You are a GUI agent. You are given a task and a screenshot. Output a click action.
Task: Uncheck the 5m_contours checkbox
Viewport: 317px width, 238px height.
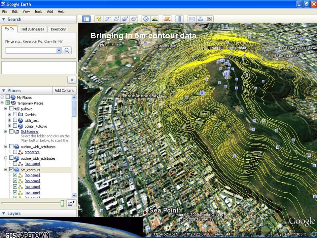(x=11, y=169)
